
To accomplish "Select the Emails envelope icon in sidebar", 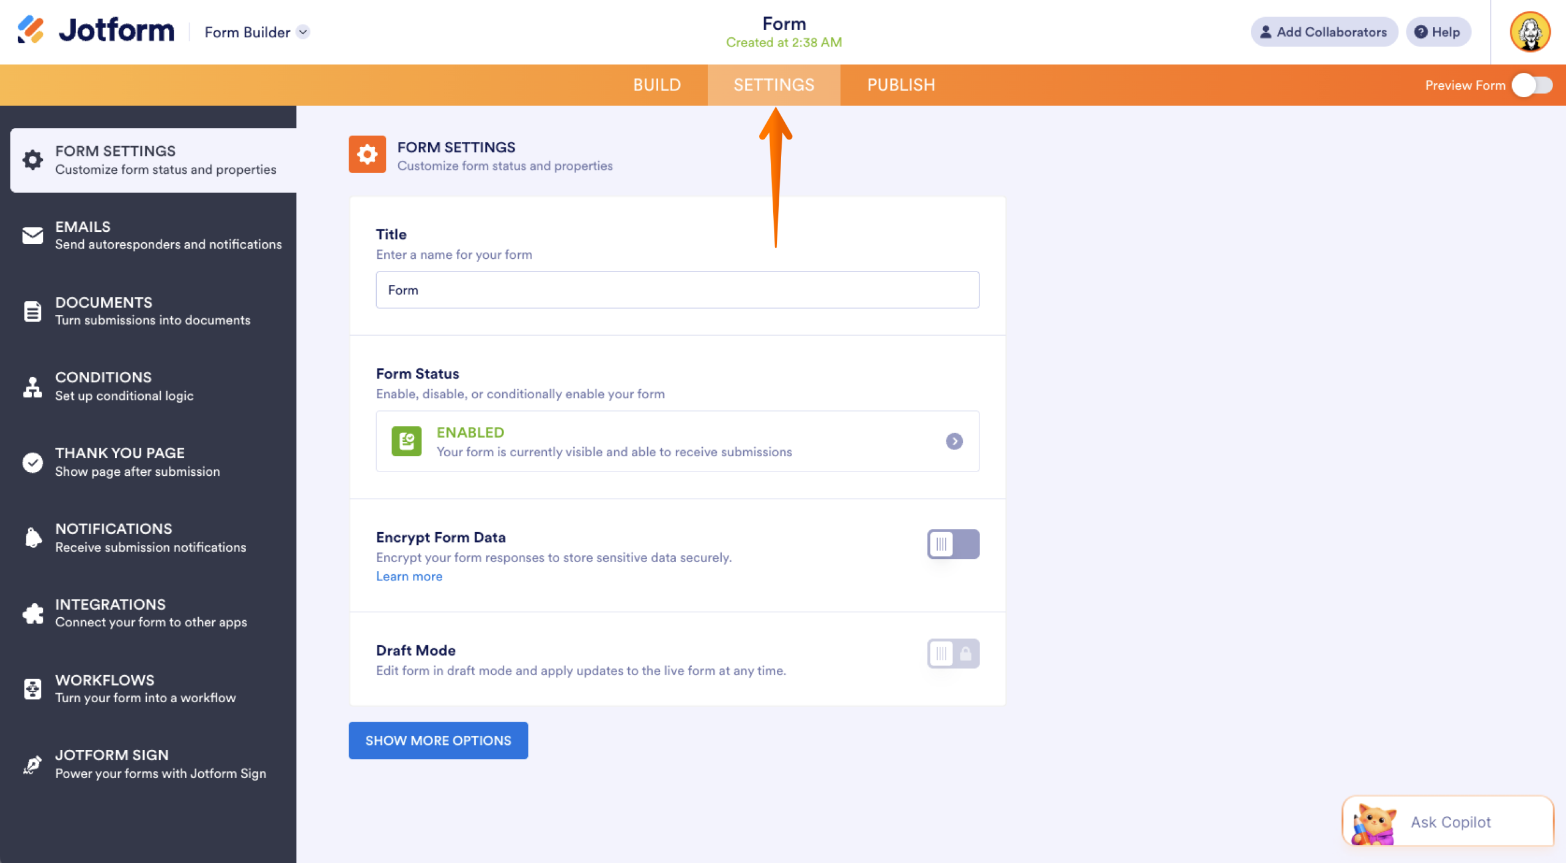I will tap(32, 235).
